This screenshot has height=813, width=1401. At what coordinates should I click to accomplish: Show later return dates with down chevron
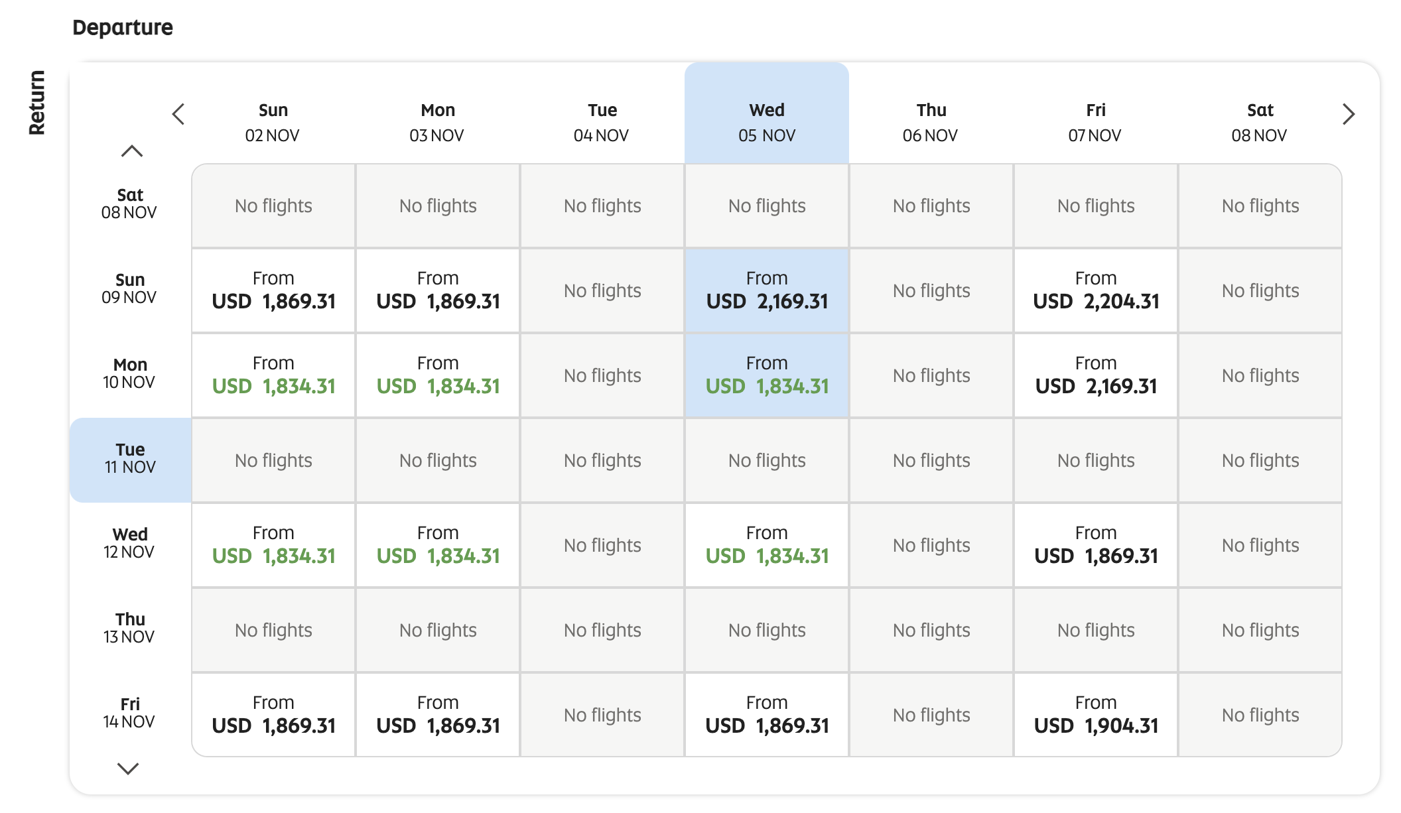point(128,769)
